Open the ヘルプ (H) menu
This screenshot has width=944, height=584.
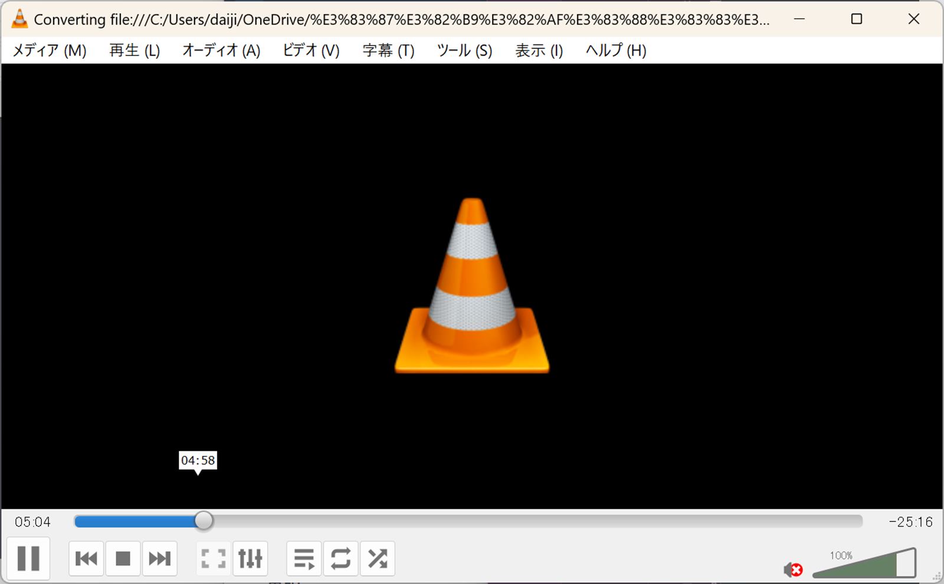tap(616, 50)
